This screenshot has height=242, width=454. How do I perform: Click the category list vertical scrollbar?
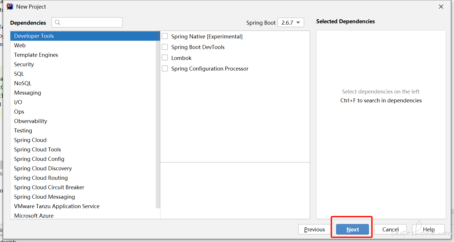(158, 119)
